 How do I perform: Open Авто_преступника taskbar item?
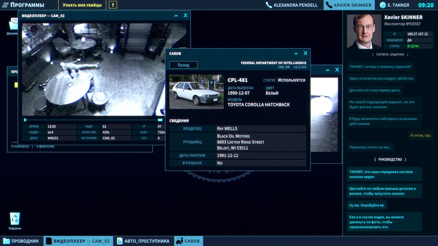coord(143,241)
